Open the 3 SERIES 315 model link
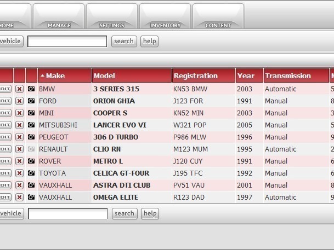 point(116,89)
